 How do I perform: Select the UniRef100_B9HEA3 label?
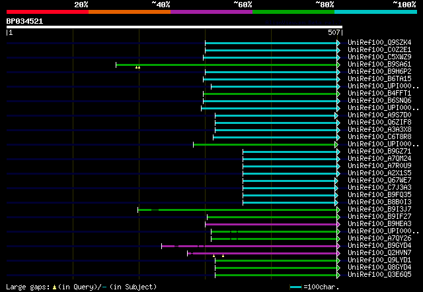pyautogui.click(x=379, y=224)
